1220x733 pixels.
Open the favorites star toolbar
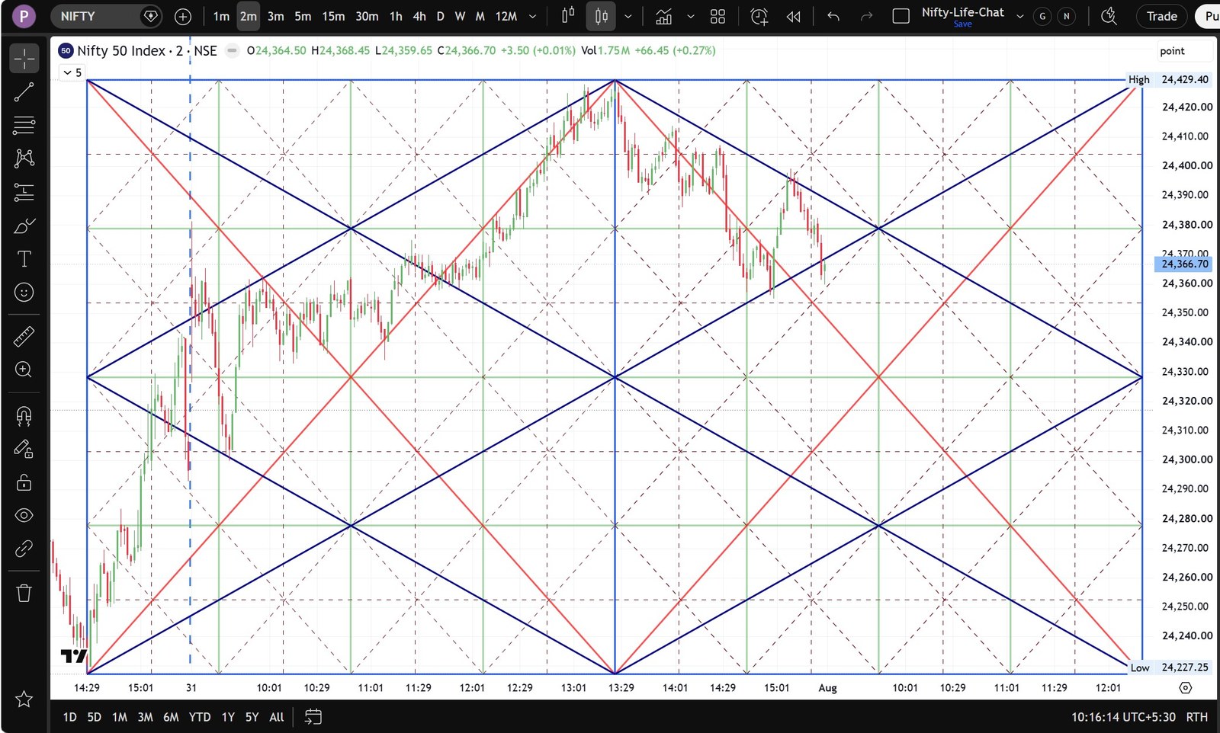[x=24, y=699]
